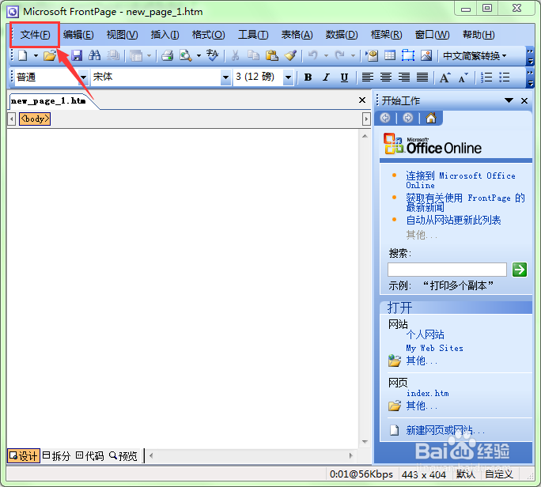Click the task pane Forward arrow

coord(408,119)
